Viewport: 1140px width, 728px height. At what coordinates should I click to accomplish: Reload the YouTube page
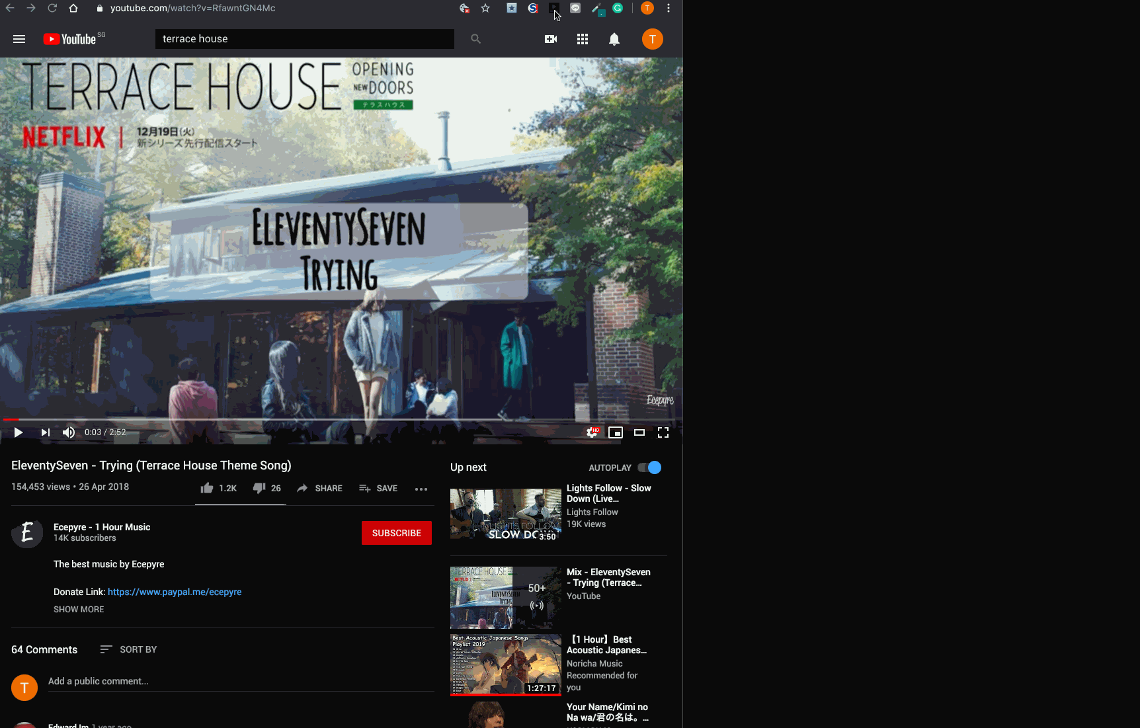[x=52, y=8]
